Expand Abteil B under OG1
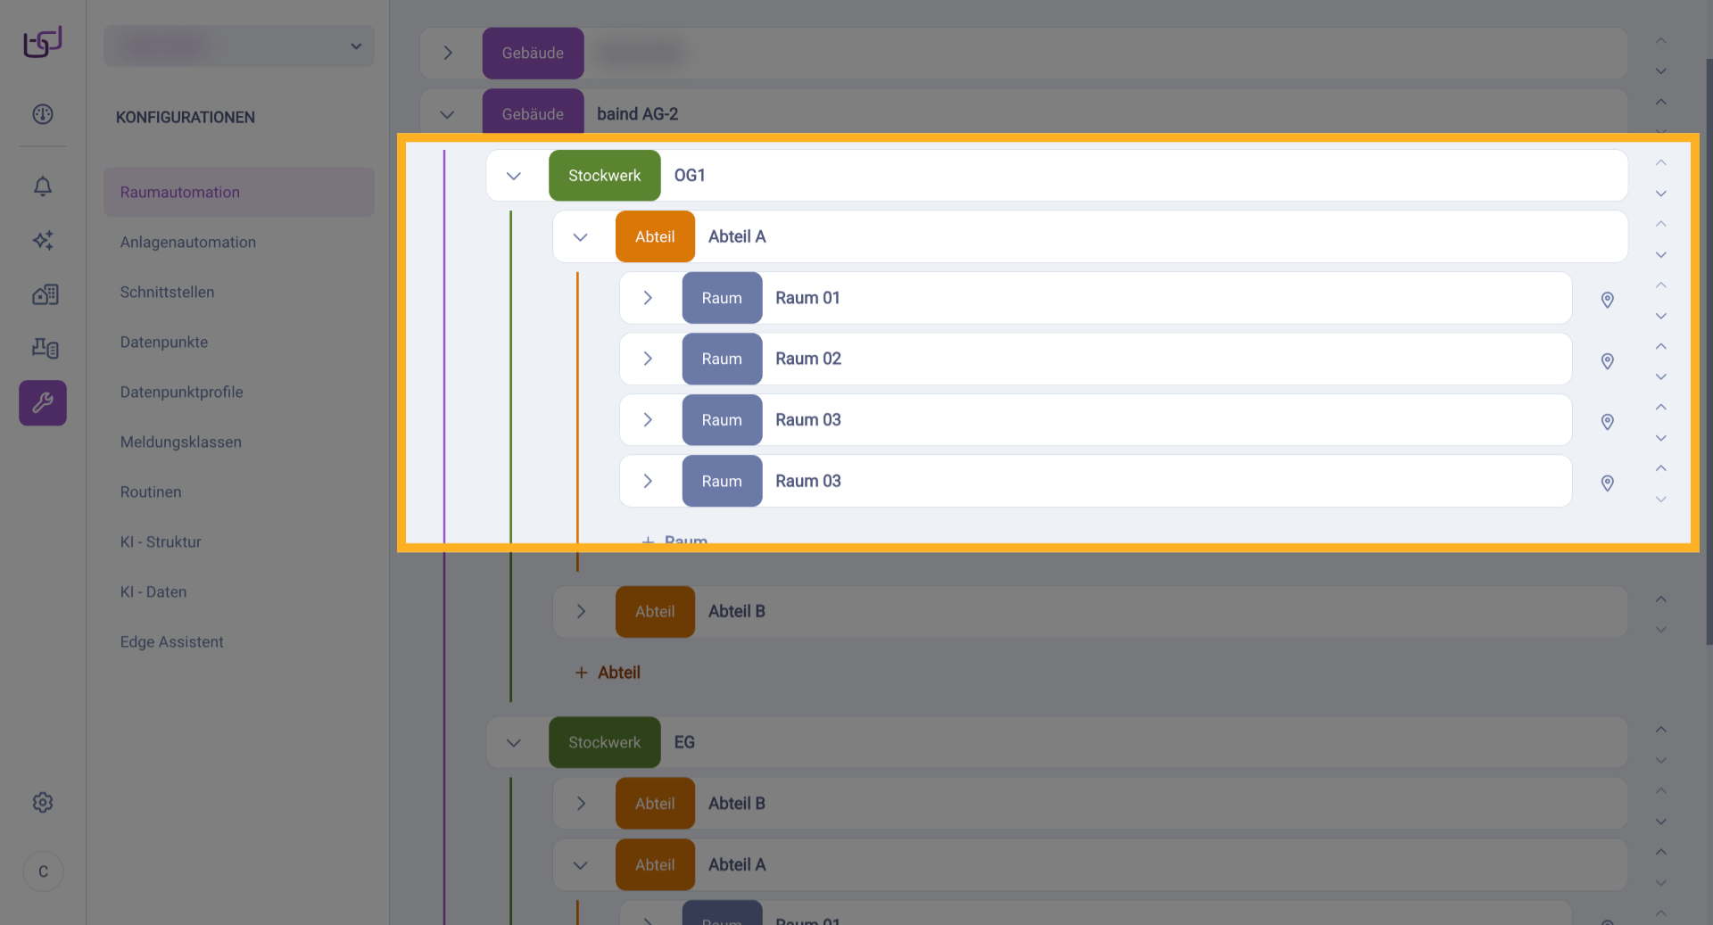This screenshot has height=925, width=1713. [581, 612]
